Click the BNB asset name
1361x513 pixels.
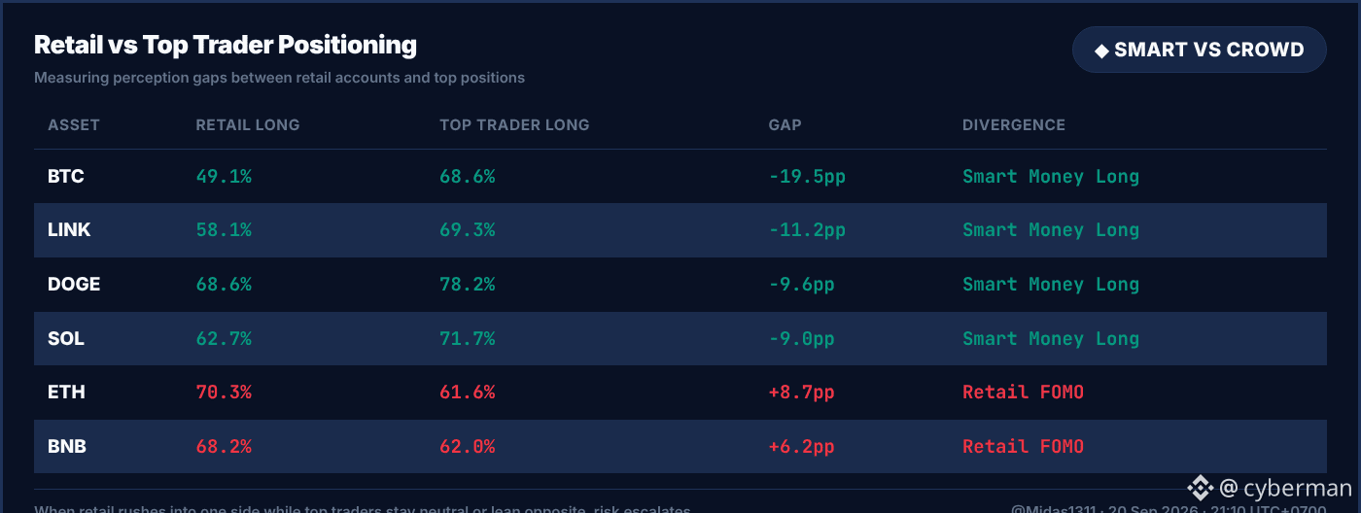pos(67,447)
